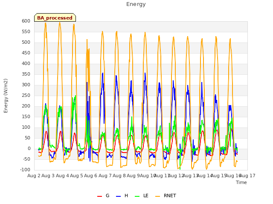Click the Aug 3 x-axis date label
Image resolution: width=273 pixels, height=204 pixels.
48,176
